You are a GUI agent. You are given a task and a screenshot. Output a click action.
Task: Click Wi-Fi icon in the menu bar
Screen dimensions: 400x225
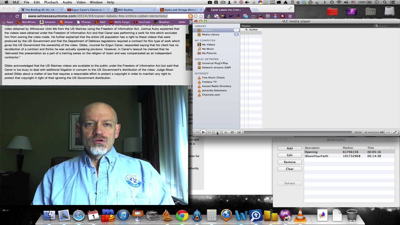(x=339, y=2)
